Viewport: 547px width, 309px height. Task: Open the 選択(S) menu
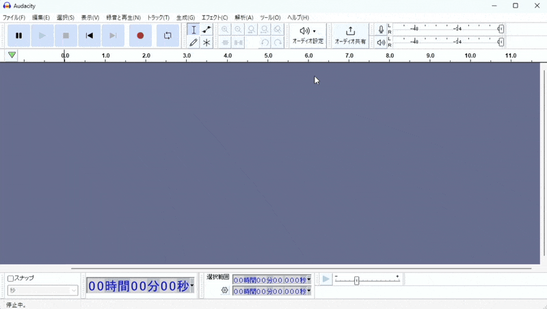[x=65, y=18]
